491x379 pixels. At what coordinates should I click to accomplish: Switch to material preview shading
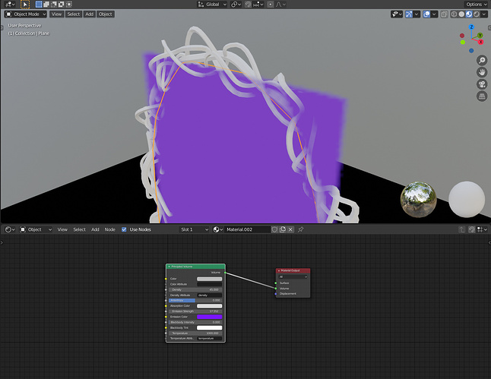tap(469, 14)
